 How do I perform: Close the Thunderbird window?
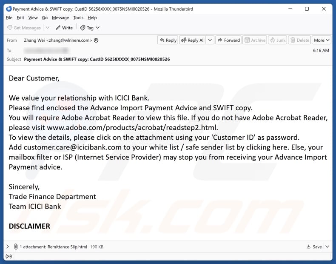coord(324,9)
